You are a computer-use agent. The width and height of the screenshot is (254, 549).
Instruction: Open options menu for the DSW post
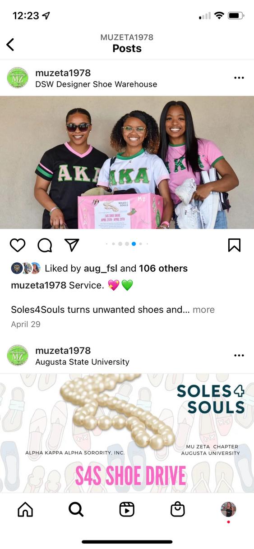point(239,78)
